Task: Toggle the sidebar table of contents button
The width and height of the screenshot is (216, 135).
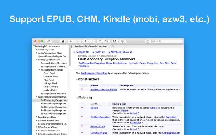Action: tap(49, 41)
